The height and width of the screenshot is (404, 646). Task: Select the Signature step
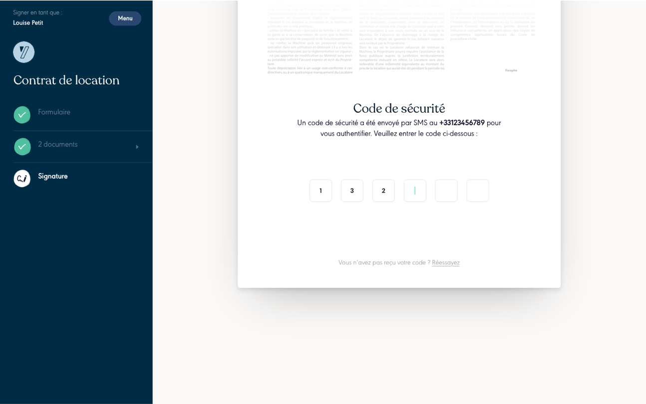(x=52, y=176)
